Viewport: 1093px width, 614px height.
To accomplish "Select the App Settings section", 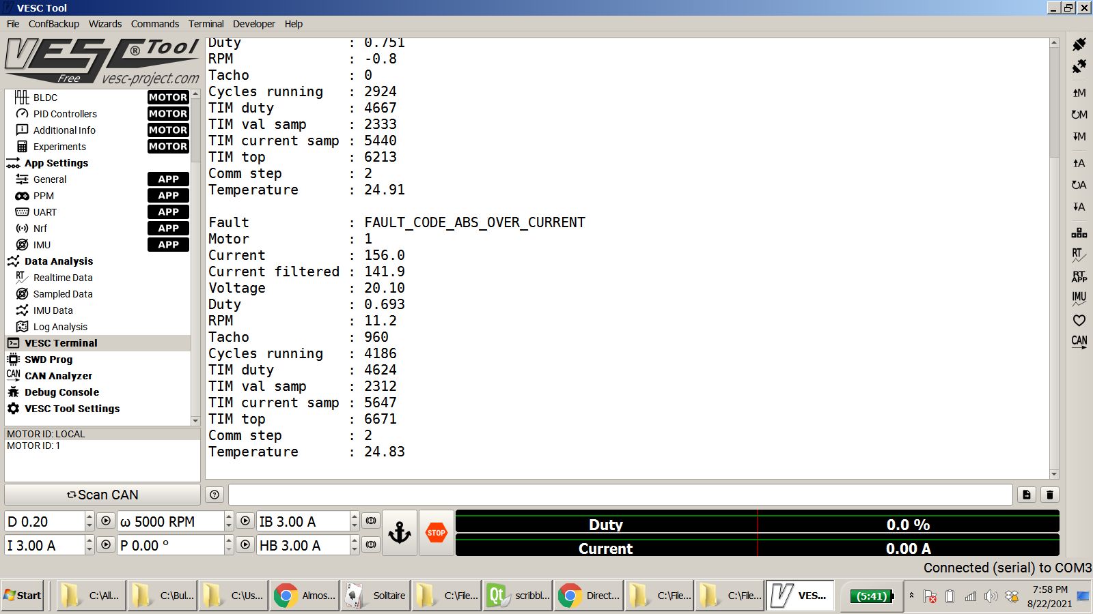I will coord(98,163).
